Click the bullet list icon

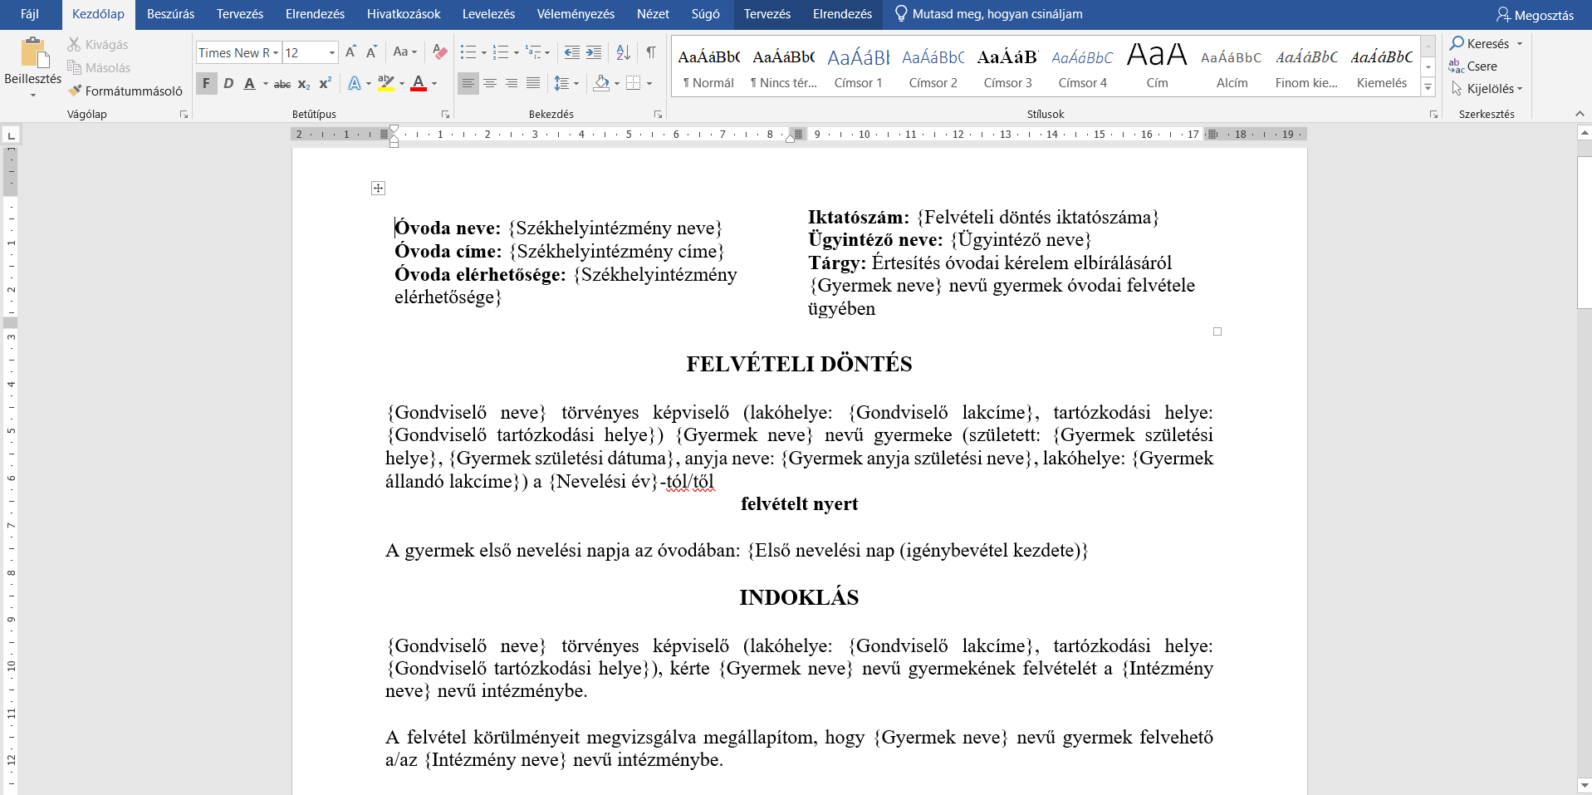(x=468, y=52)
